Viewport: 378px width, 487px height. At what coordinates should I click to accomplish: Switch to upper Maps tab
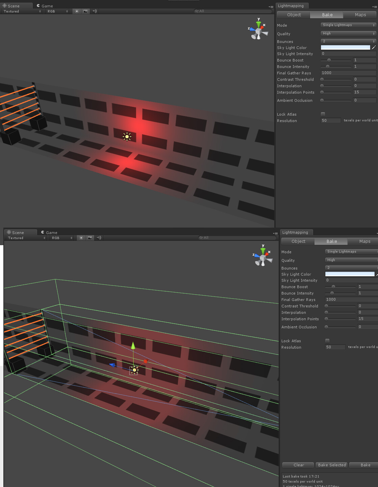[x=360, y=15]
